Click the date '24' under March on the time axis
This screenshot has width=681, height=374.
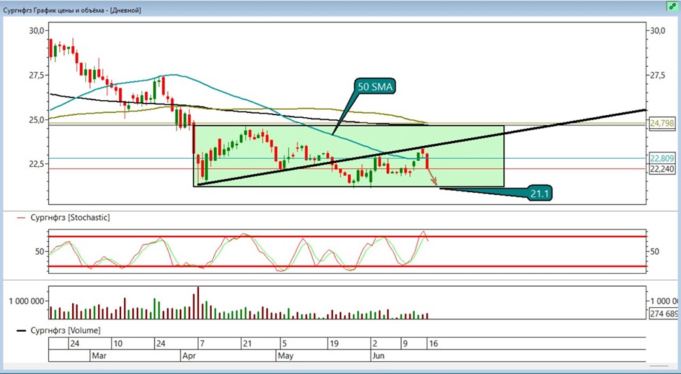pyautogui.click(x=160, y=343)
